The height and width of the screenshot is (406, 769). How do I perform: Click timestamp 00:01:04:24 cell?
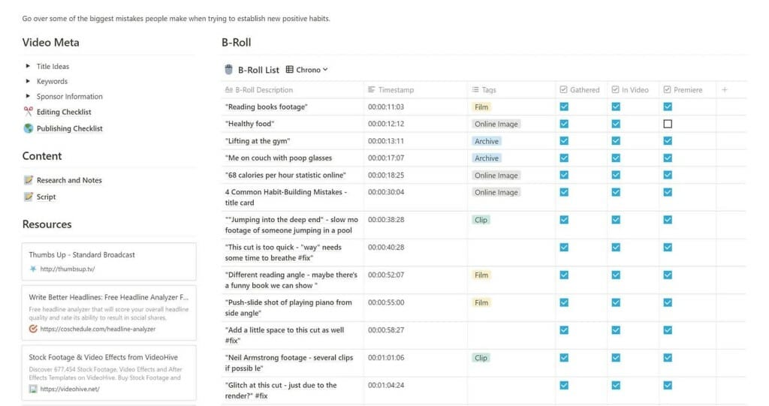pos(415,391)
